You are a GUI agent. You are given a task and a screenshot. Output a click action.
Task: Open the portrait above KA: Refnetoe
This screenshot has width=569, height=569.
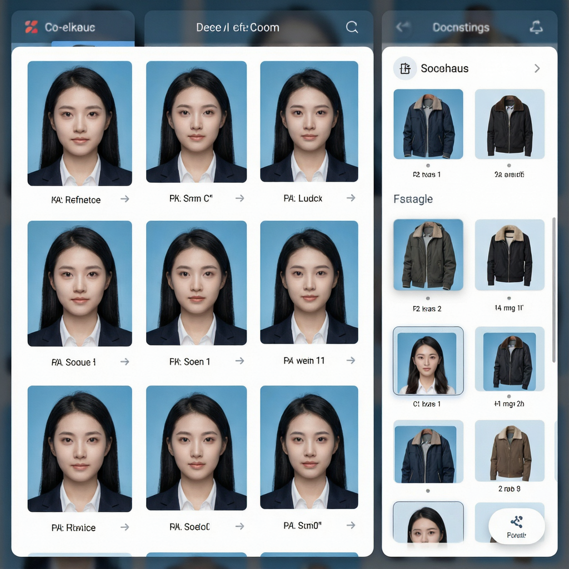[80, 123]
